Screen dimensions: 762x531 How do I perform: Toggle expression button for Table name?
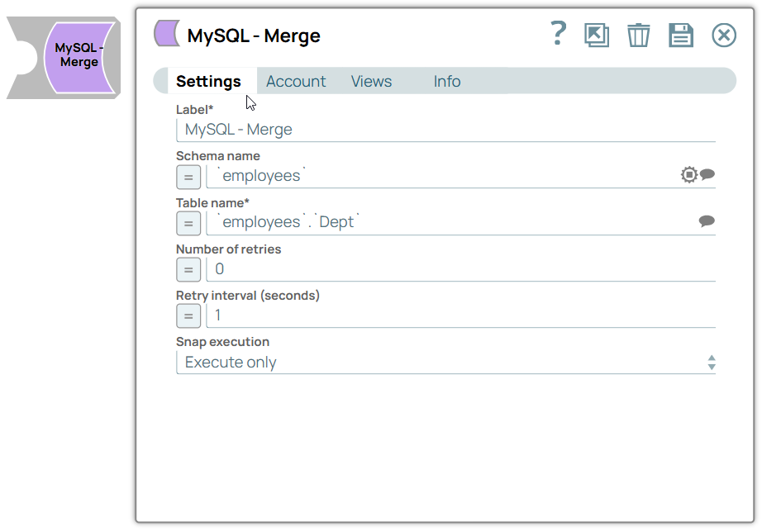click(x=188, y=224)
